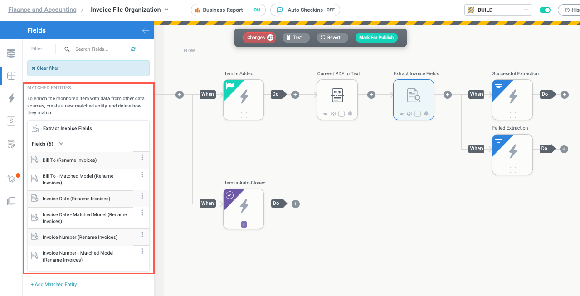Toggle the green switch beside BUILD
The width and height of the screenshot is (580, 296).
545,10
